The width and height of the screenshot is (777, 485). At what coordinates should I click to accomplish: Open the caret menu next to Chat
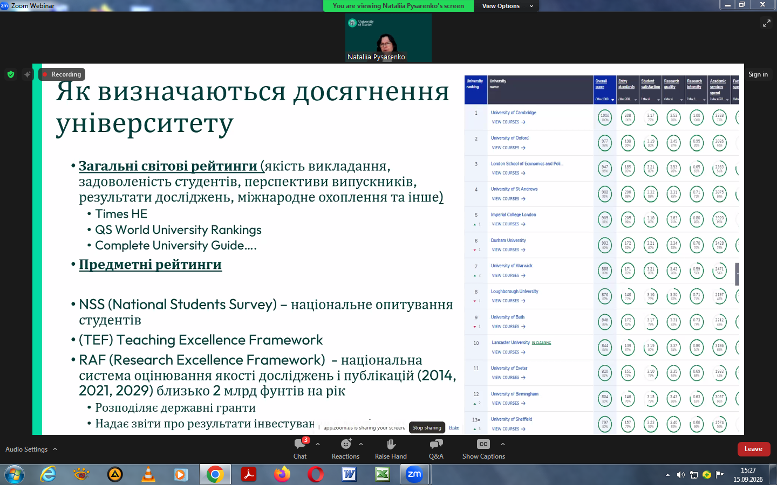click(x=318, y=444)
